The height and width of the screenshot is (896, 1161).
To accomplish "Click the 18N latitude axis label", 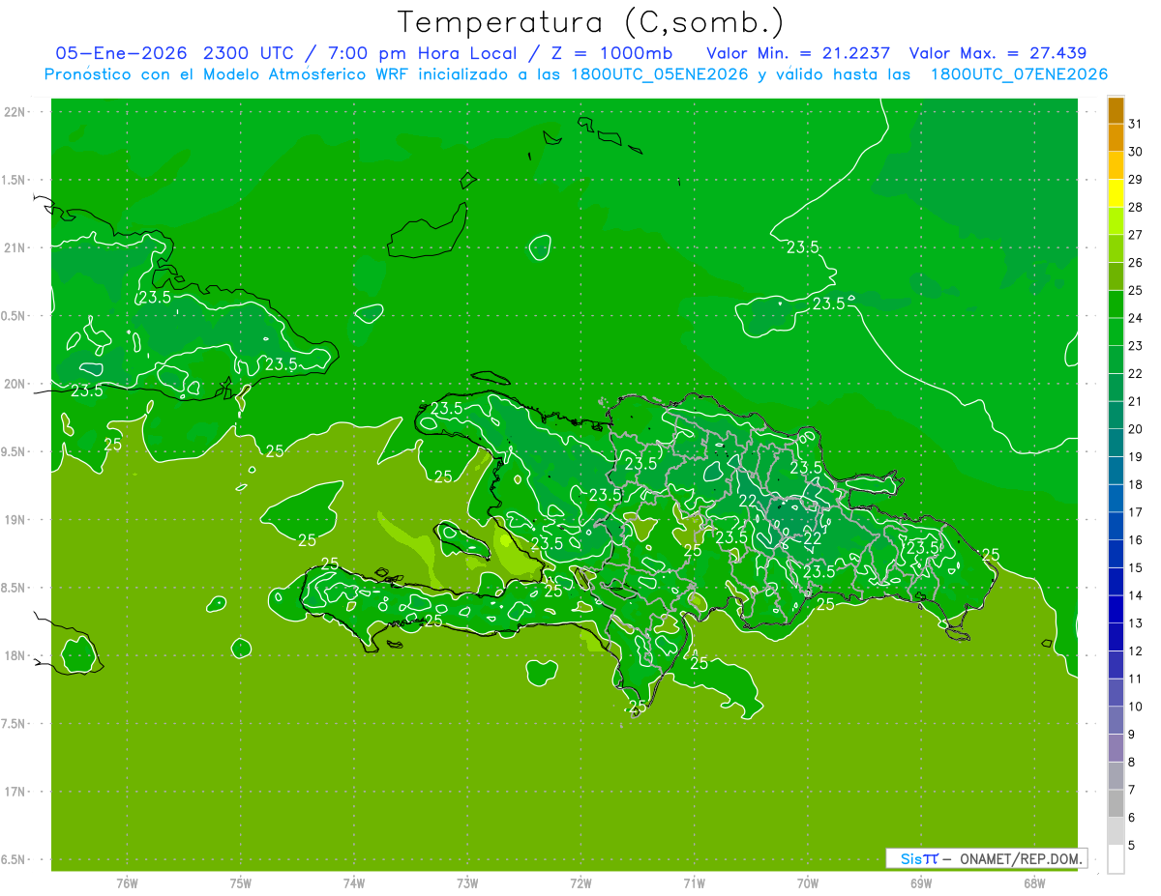I will (x=15, y=656).
